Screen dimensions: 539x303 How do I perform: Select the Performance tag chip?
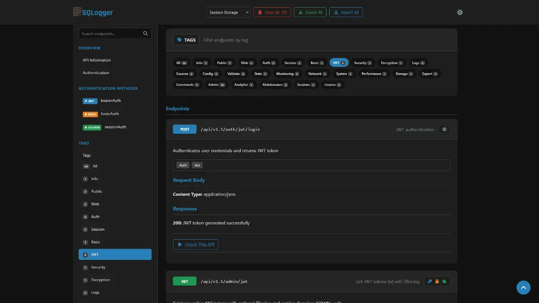(374, 74)
